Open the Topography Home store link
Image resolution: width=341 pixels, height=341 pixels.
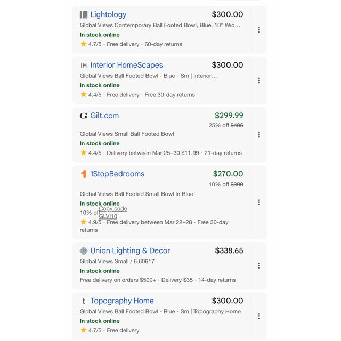pyautogui.click(x=122, y=301)
